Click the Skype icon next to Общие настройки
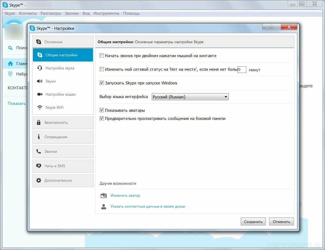325x250 pixels. (x=39, y=55)
